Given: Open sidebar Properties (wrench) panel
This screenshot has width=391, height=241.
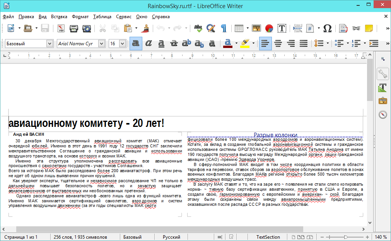Looking at the screenshot, I should tap(383, 73).
